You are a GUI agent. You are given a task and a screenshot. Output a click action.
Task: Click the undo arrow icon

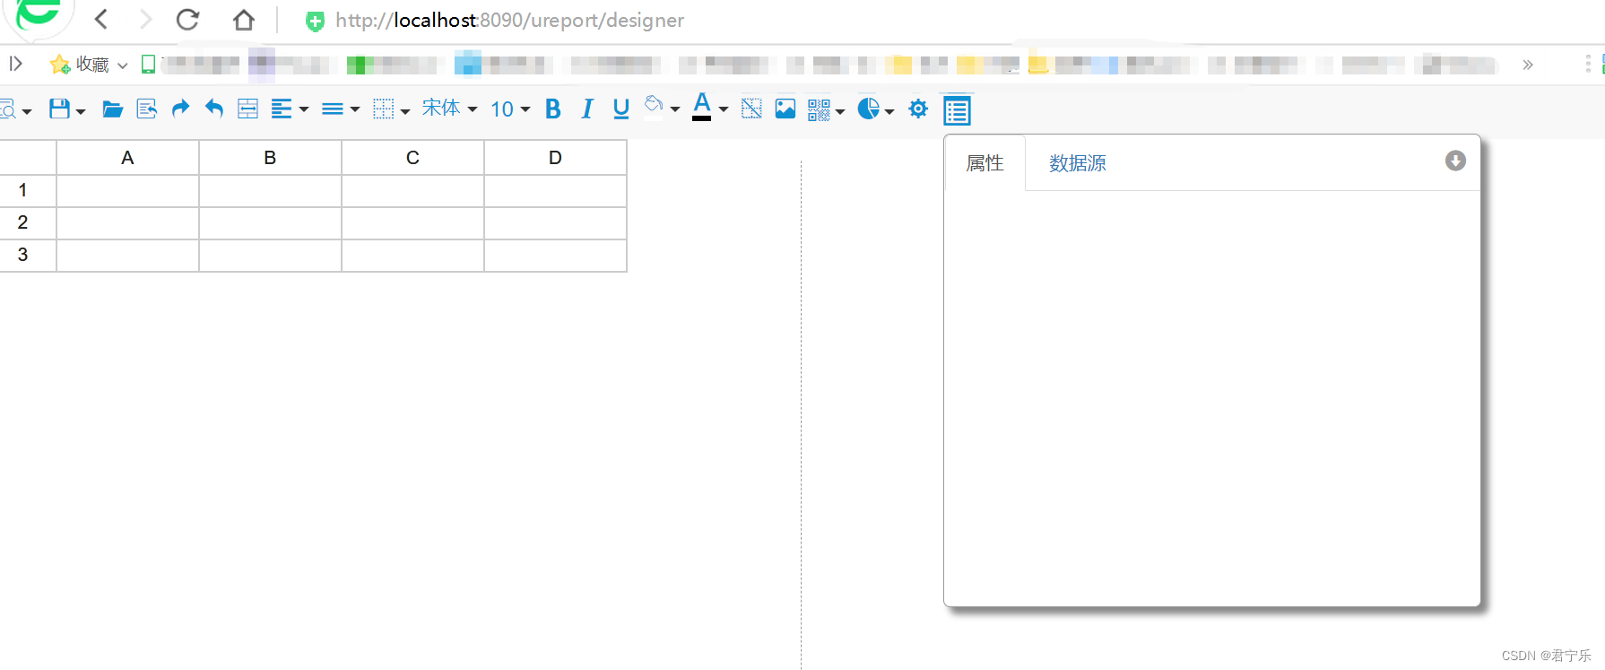point(213,109)
